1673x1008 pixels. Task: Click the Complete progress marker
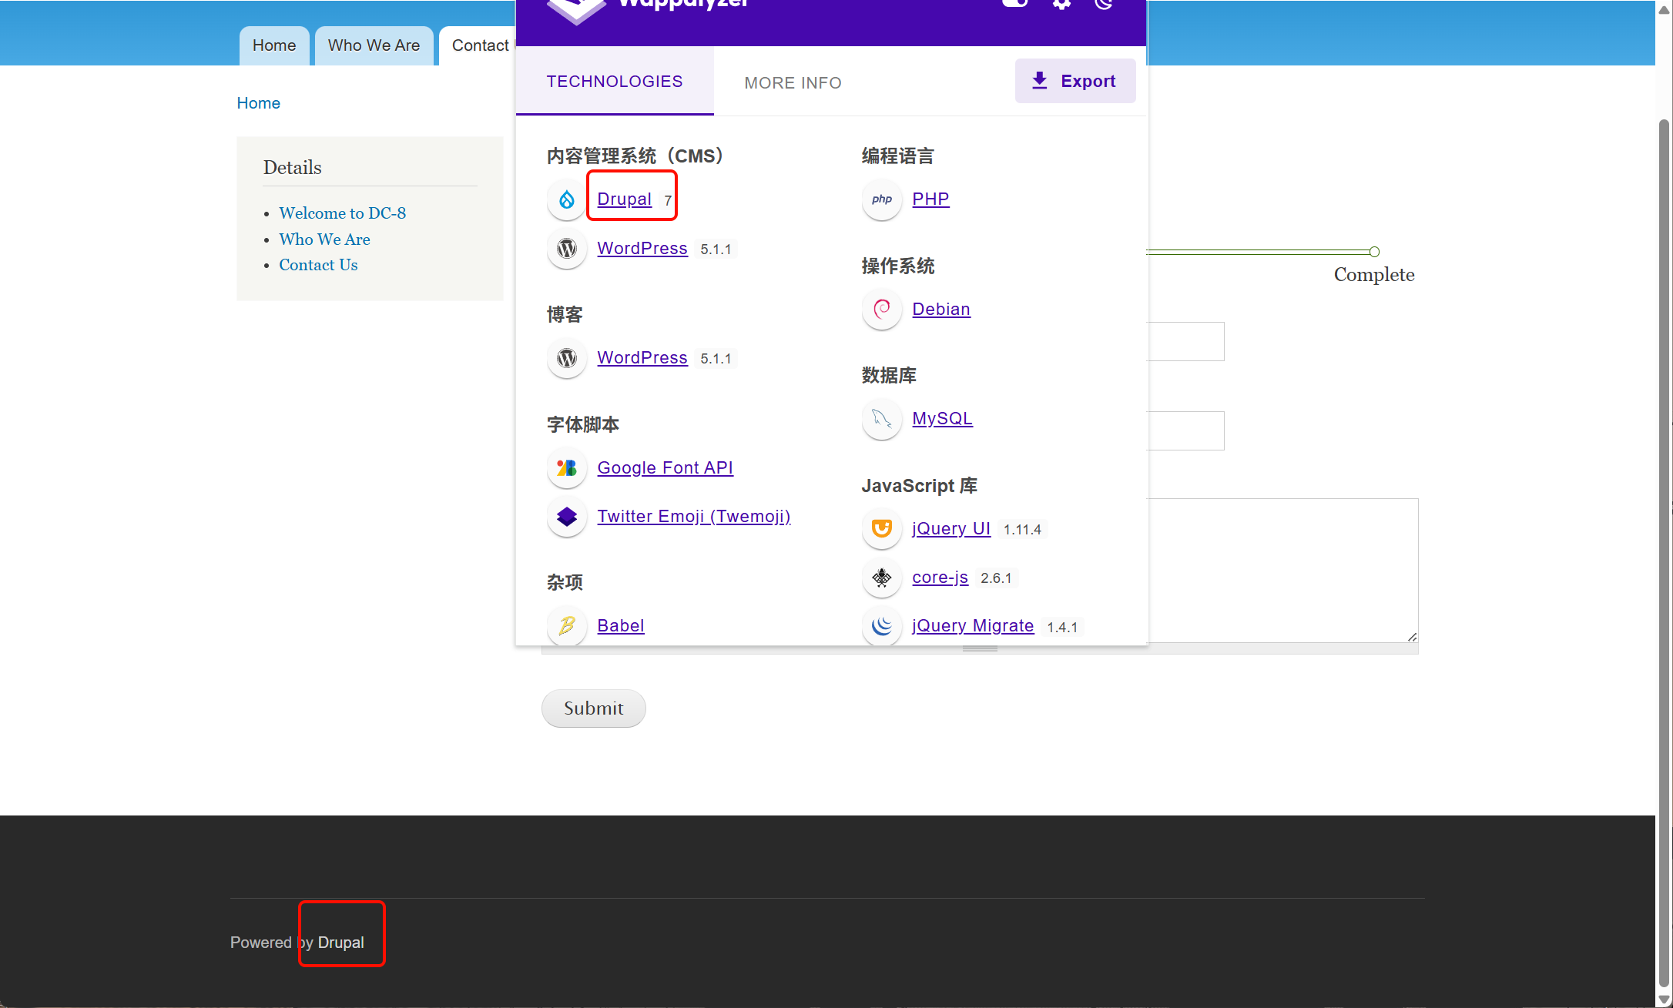[x=1374, y=252]
